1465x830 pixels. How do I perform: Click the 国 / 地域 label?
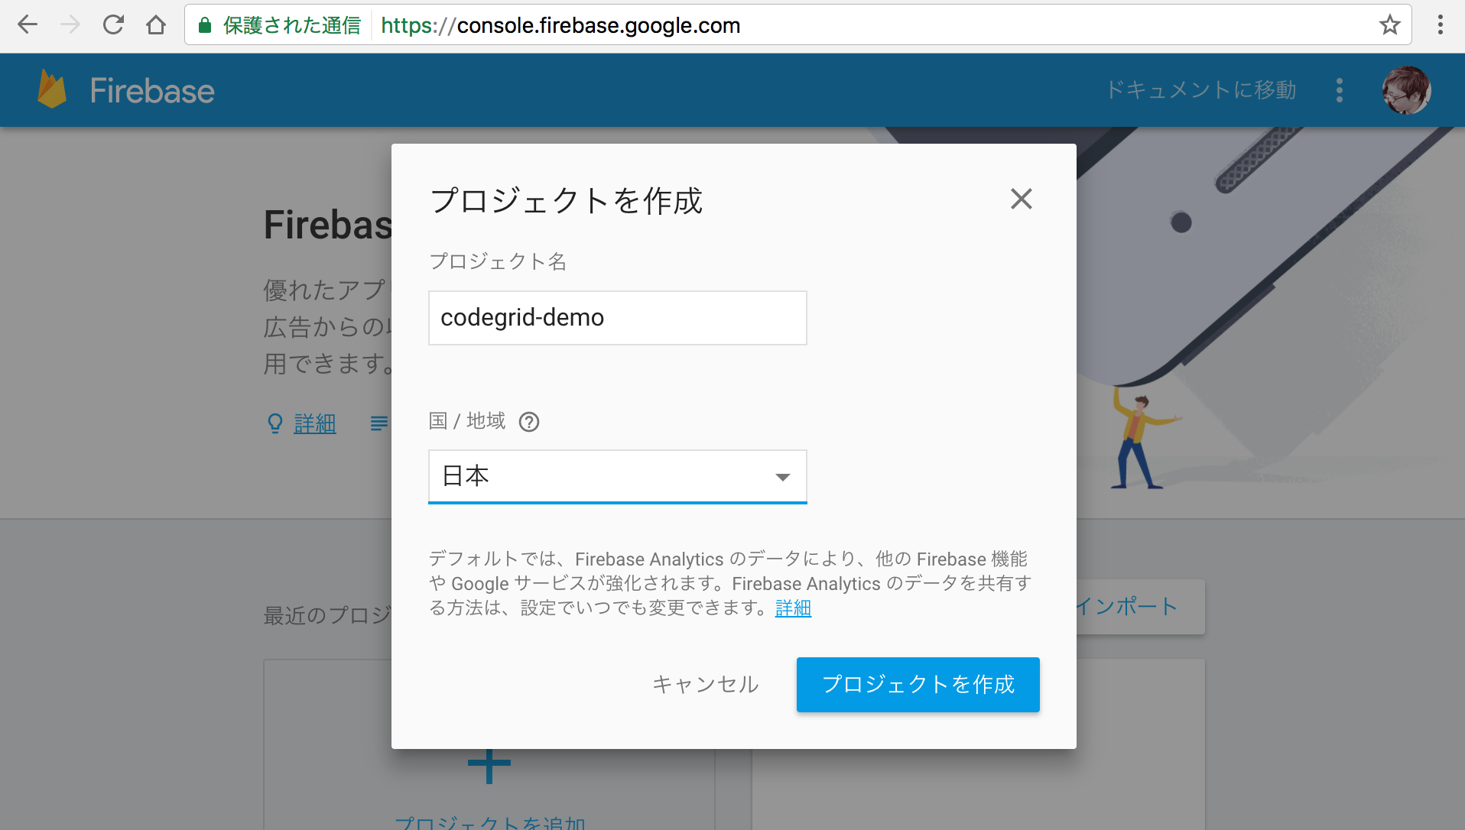click(x=467, y=421)
